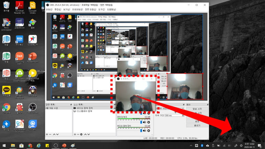Viewport: 265px width, 149px height.
Task: Step the transition duration spinner
Action: 183,115
